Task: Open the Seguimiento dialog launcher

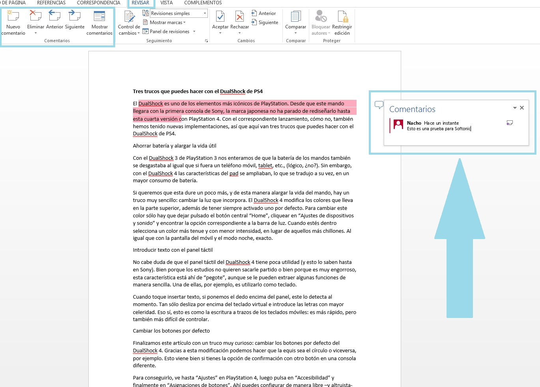Action: point(206,41)
